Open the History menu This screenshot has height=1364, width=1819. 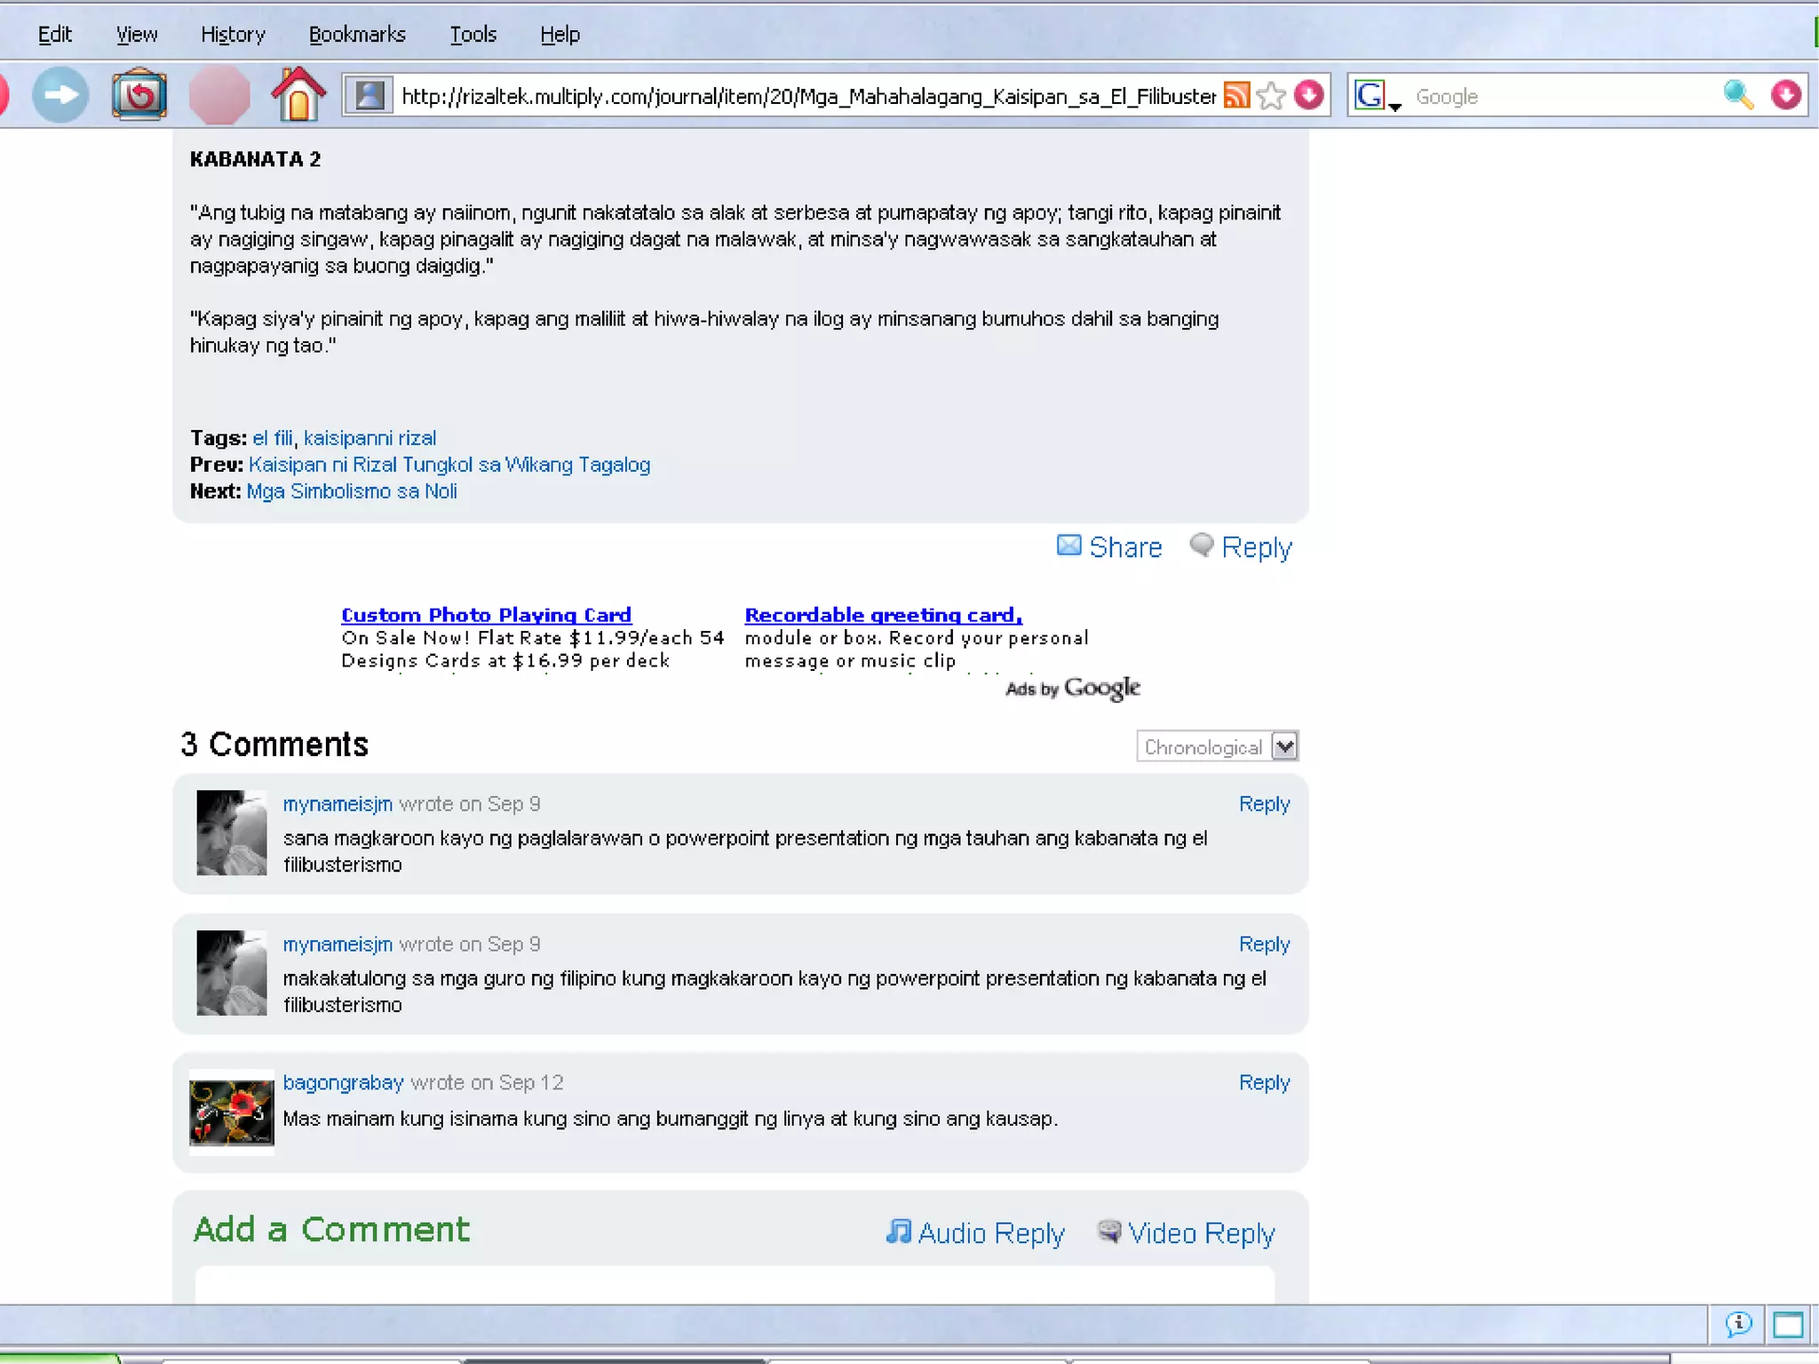click(233, 35)
